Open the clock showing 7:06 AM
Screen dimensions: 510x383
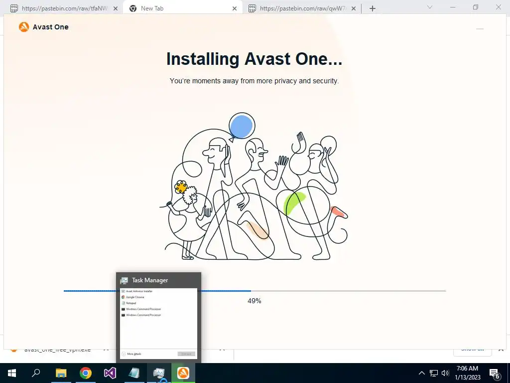tap(467, 373)
